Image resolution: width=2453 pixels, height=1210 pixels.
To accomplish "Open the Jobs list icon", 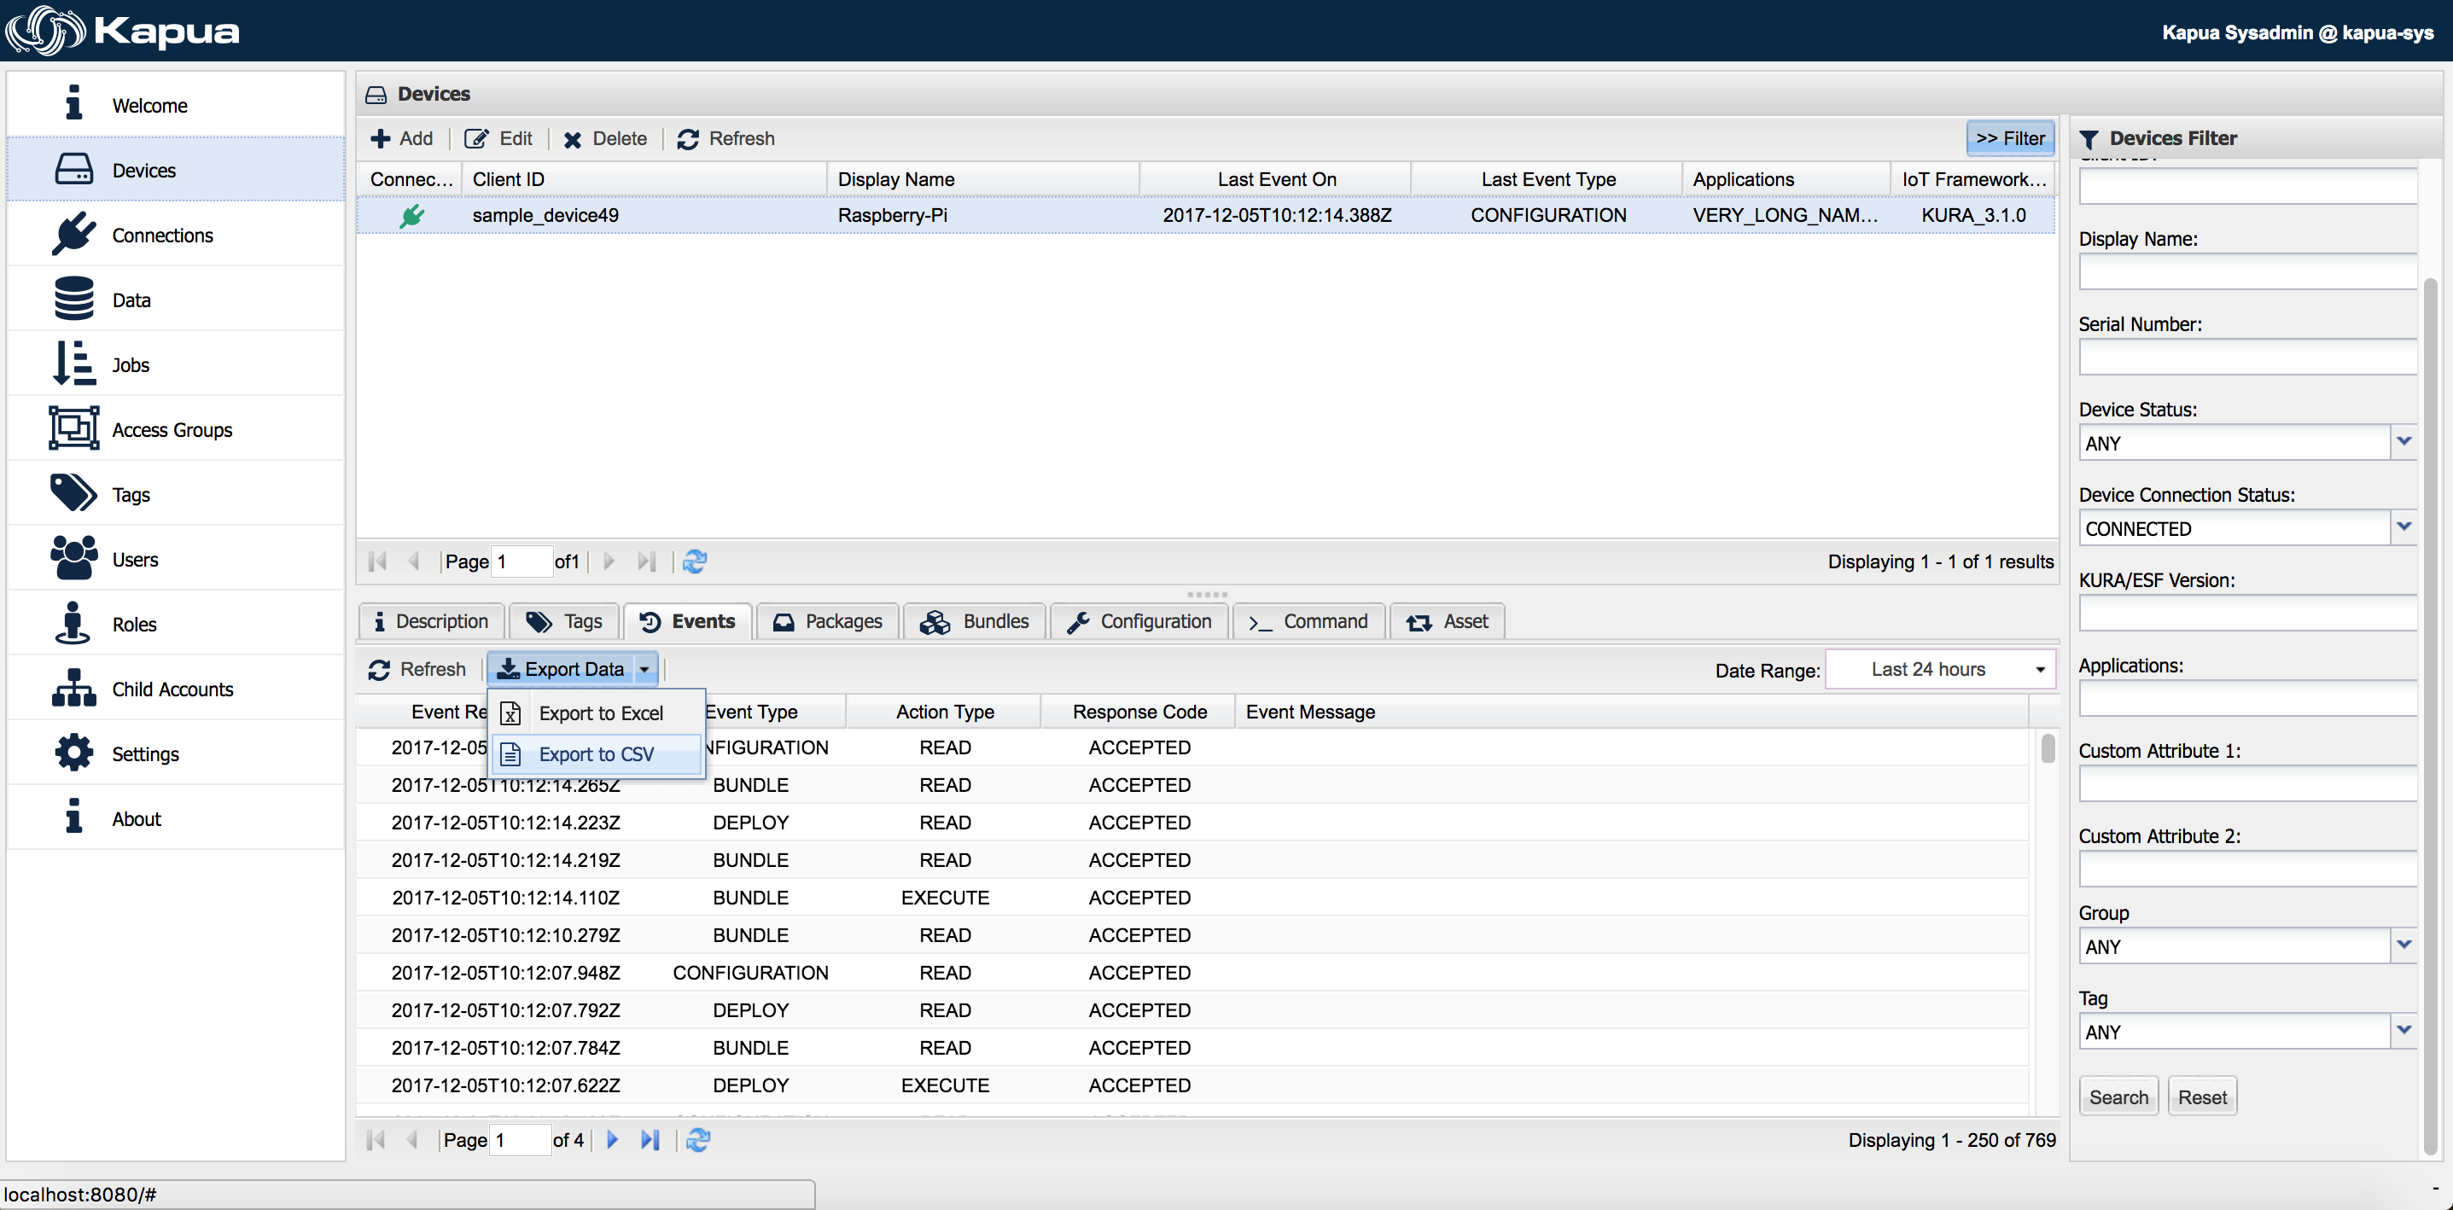I will click(x=74, y=364).
